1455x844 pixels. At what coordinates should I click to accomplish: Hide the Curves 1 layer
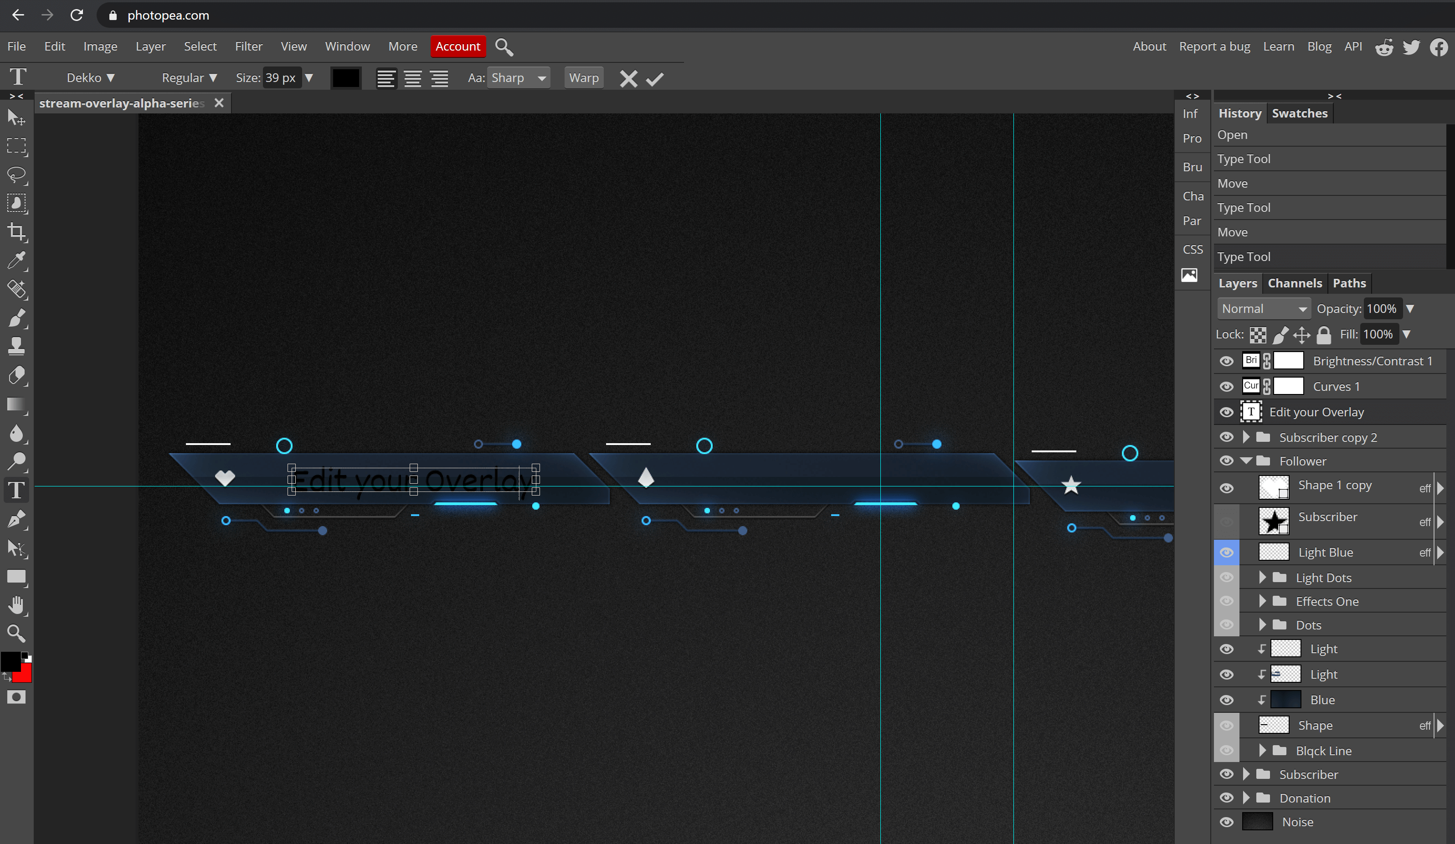pyautogui.click(x=1226, y=387)
